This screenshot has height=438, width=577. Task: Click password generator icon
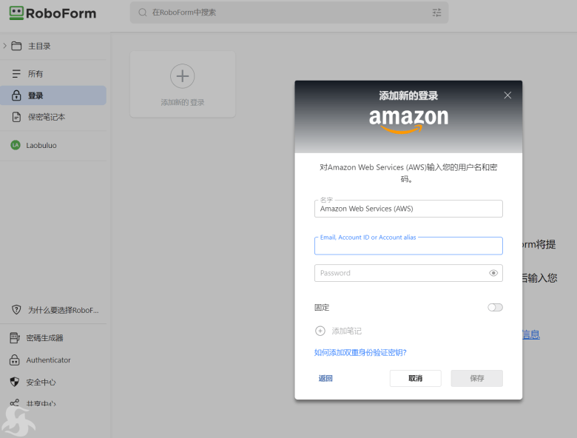click(x=14, y=338)
